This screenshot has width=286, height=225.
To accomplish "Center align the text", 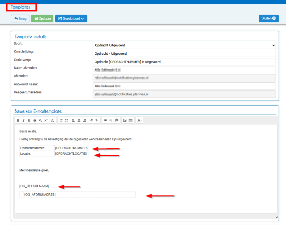I will pos(79,121).
